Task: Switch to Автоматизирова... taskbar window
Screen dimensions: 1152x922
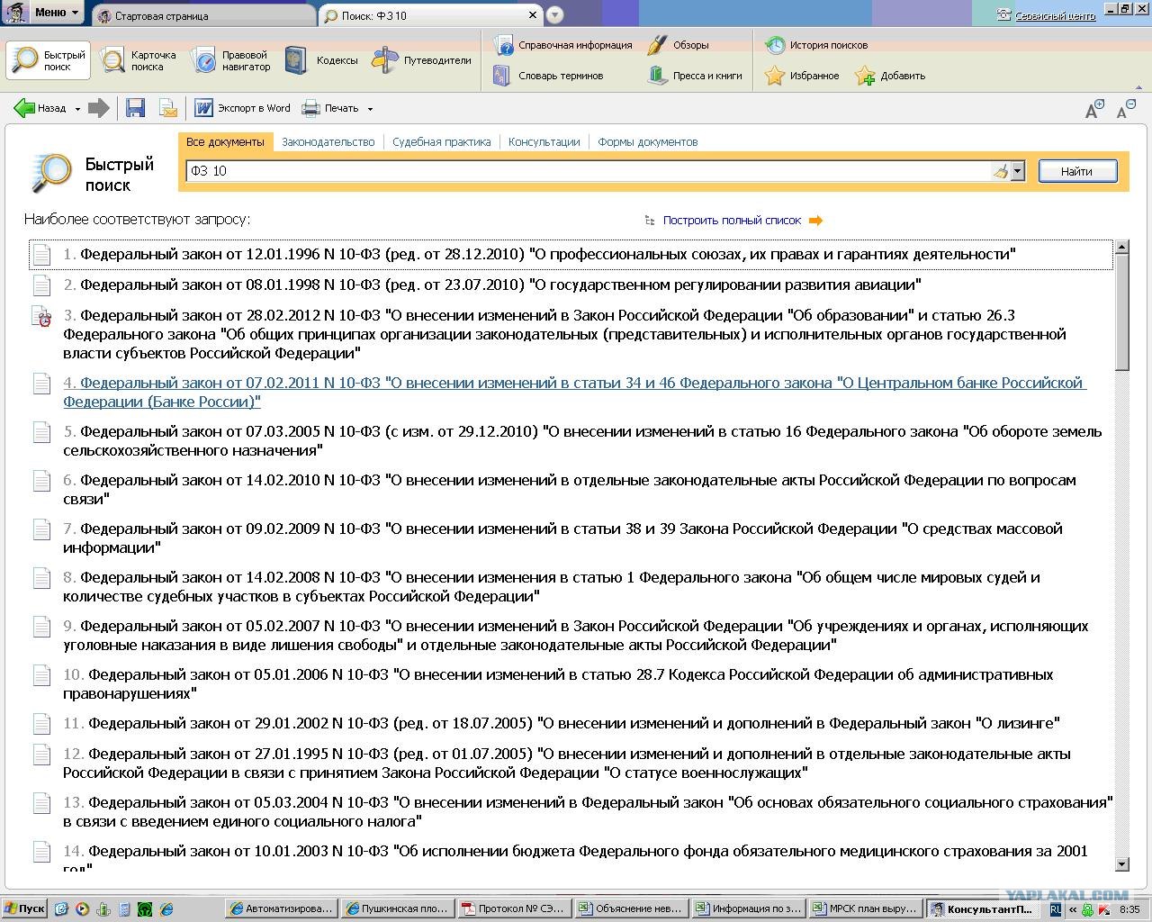Action: 280,908
